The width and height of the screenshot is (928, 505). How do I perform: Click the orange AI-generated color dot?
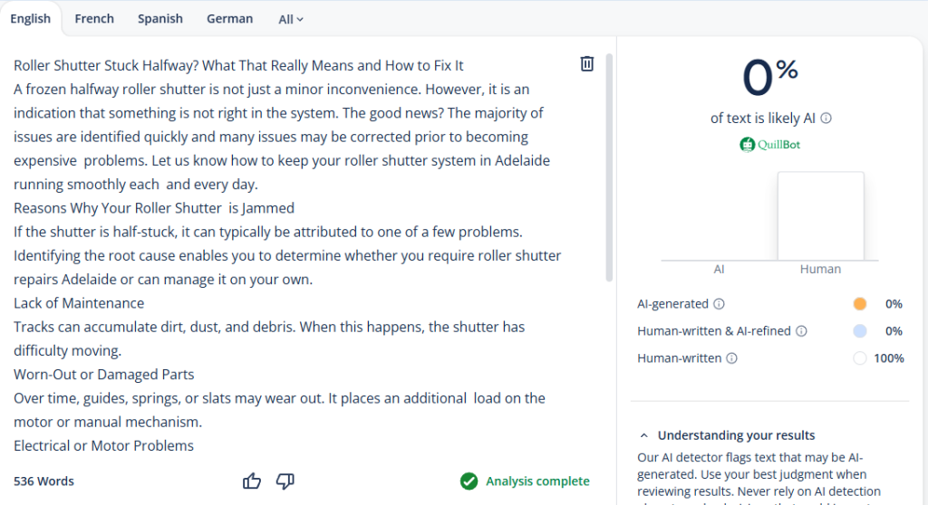pos(860,304)
